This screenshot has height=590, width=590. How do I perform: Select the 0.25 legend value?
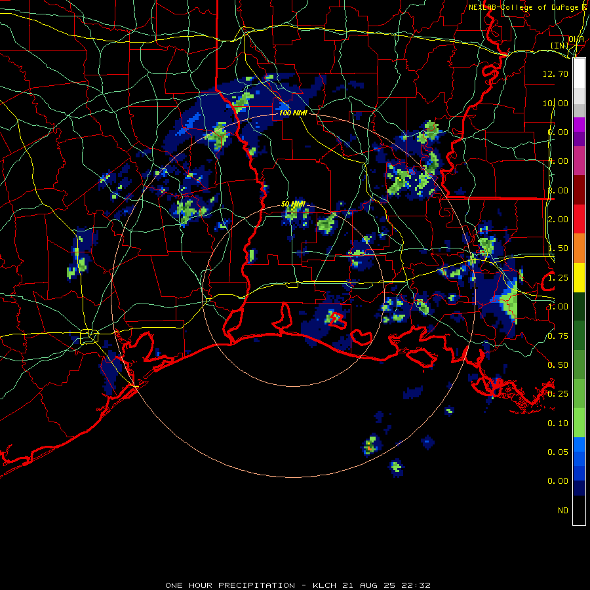tap(558, 394)
